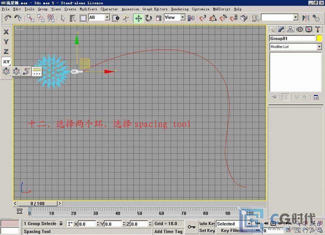This screenshot has height=235, width=325.
Task: Activate the Select and Rotate tool
Action: click(x=148, y=18)
